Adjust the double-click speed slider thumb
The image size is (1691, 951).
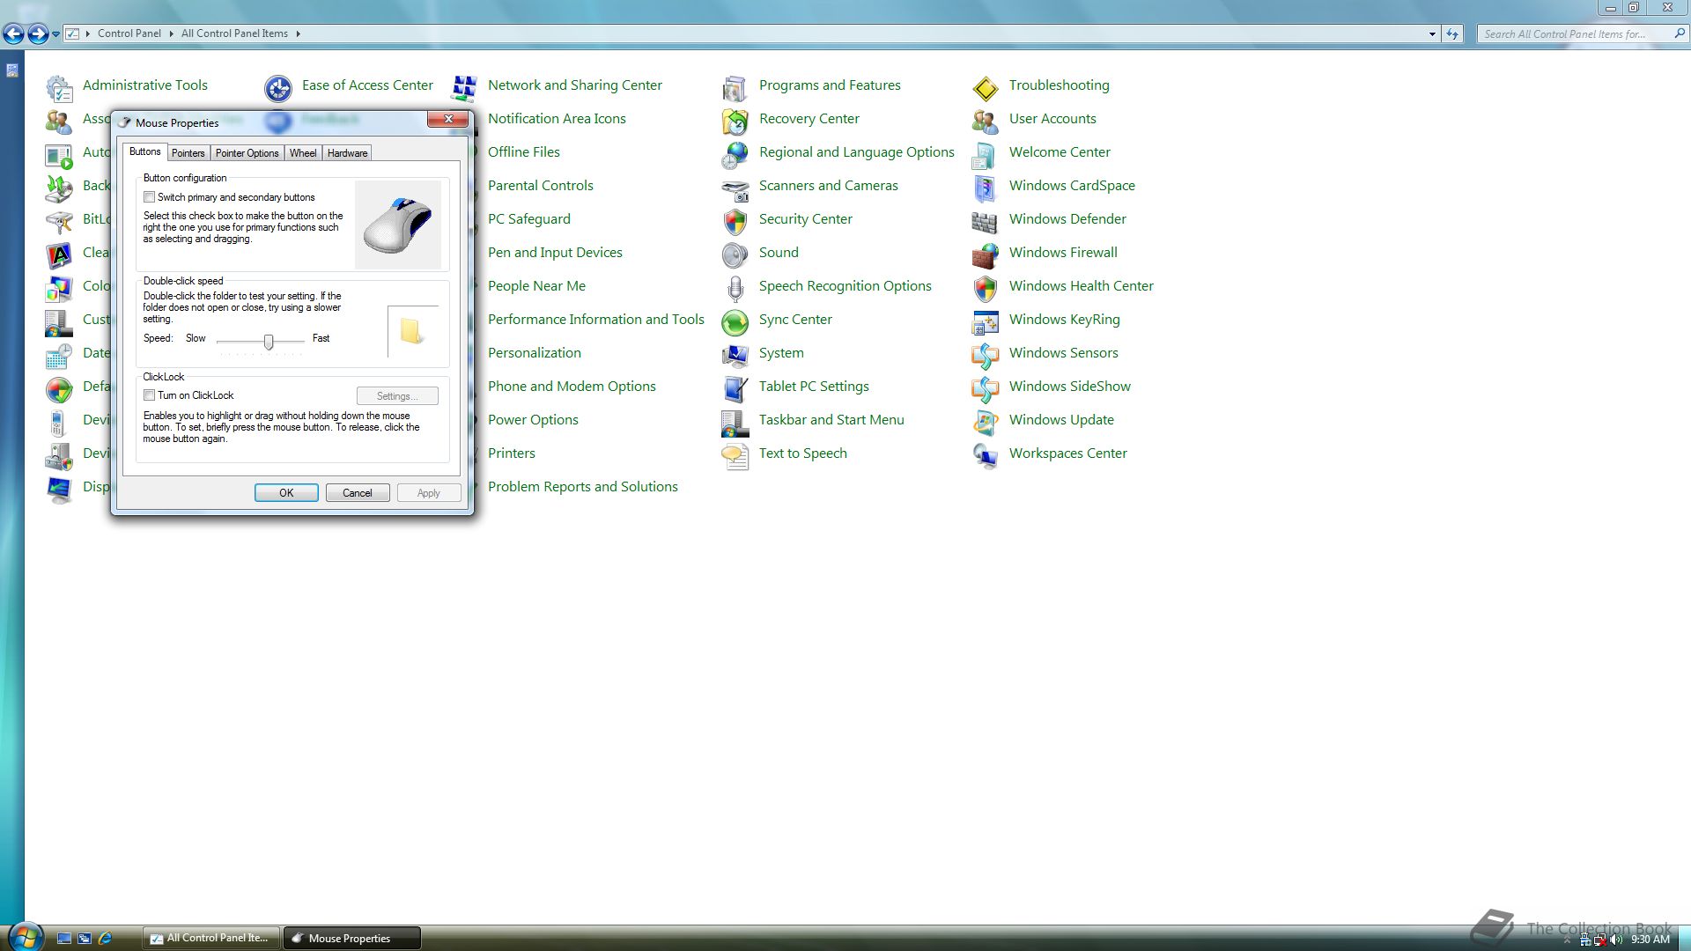click(269, 342)
